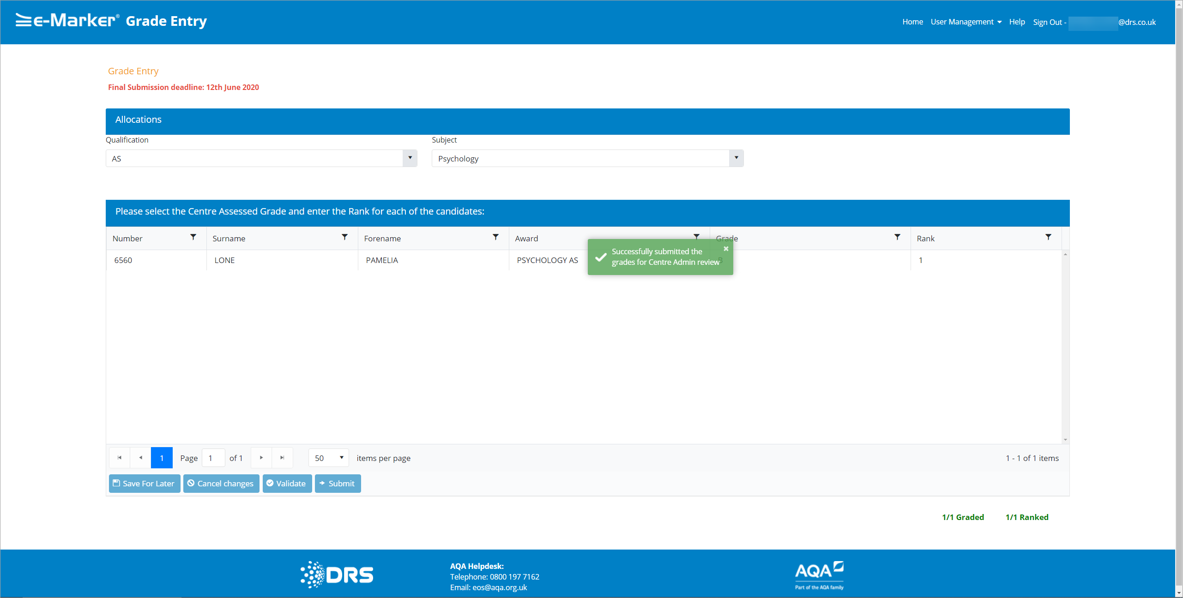Click the page number input field

(213, 458)
